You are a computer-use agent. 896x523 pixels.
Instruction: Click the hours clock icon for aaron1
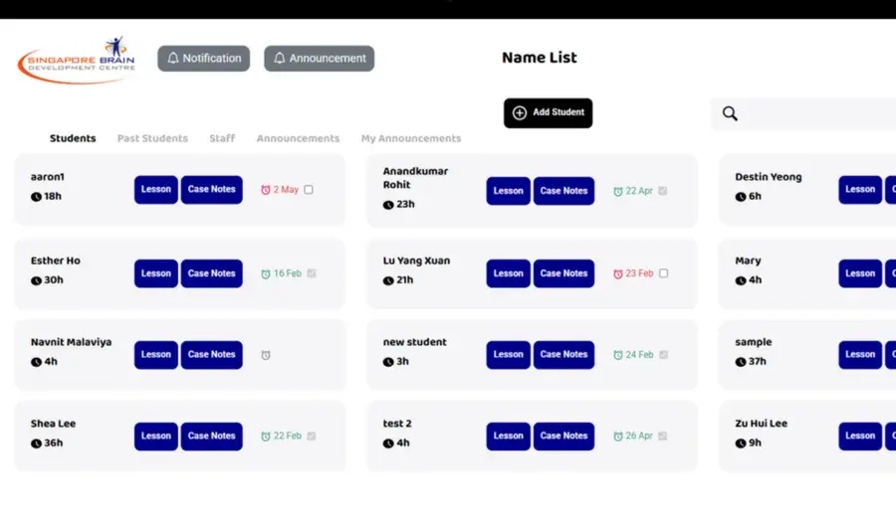tap(36, 197)
